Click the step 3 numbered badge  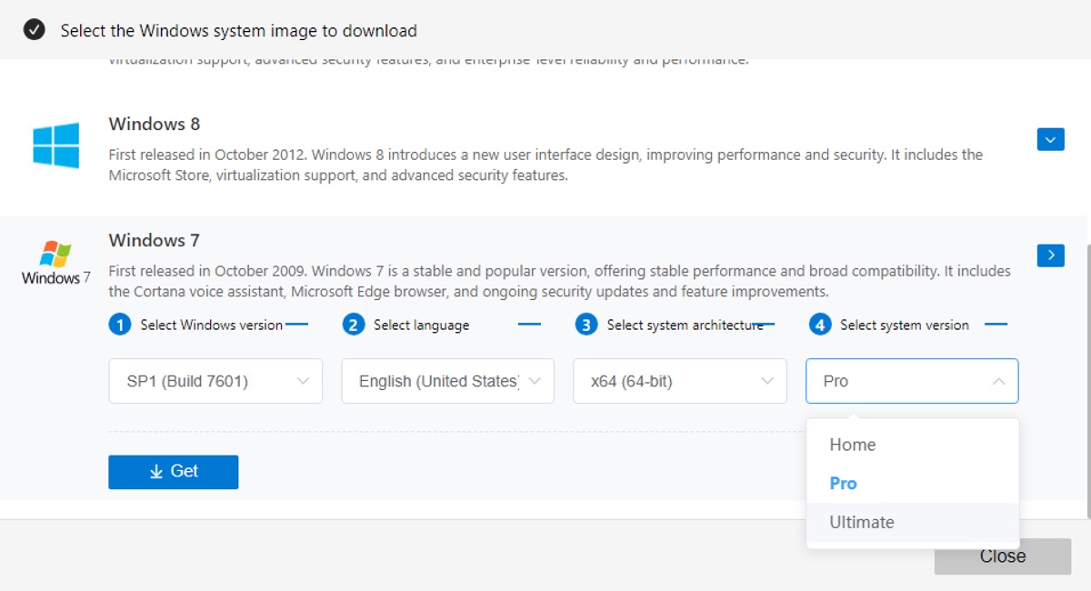pos(586,324)
